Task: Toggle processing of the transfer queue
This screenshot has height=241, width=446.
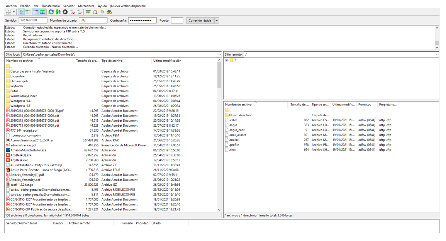Action: [x=58, y=12]
